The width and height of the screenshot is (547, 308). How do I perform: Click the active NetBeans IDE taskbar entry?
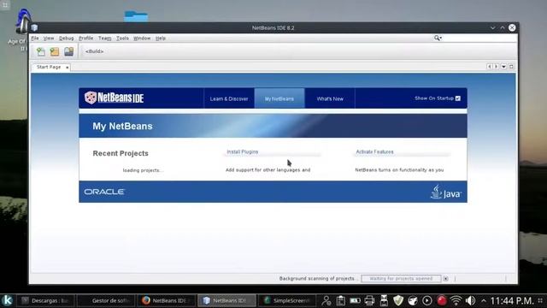click(227, 300)
